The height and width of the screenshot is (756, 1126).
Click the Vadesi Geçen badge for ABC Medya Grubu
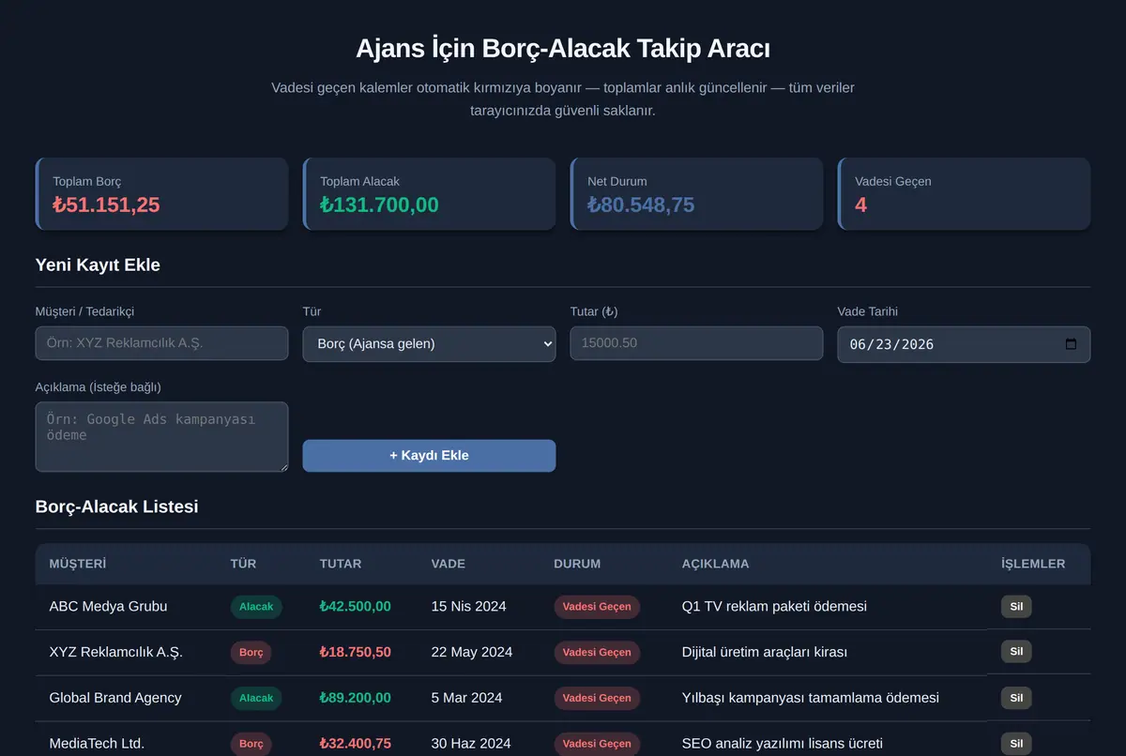click(597, 607)
